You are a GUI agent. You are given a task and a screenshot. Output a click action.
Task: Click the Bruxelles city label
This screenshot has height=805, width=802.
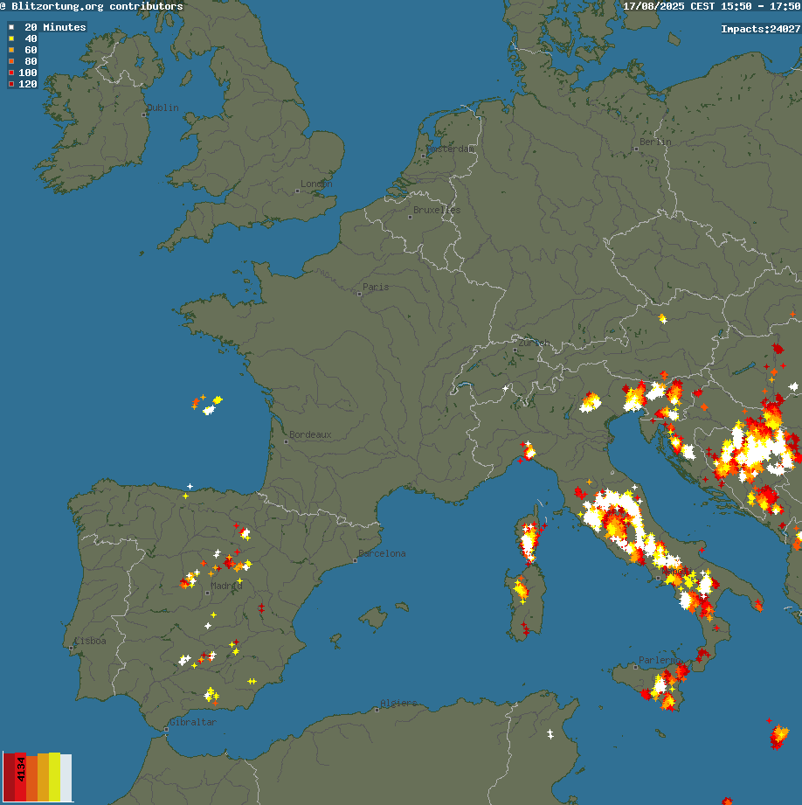437,210
